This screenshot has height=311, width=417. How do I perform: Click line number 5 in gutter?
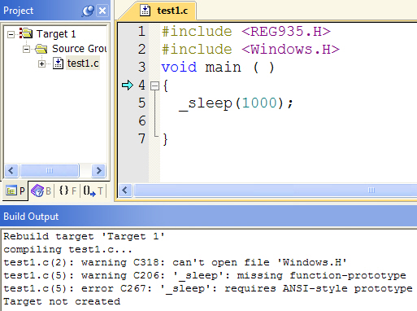point(141,103)
